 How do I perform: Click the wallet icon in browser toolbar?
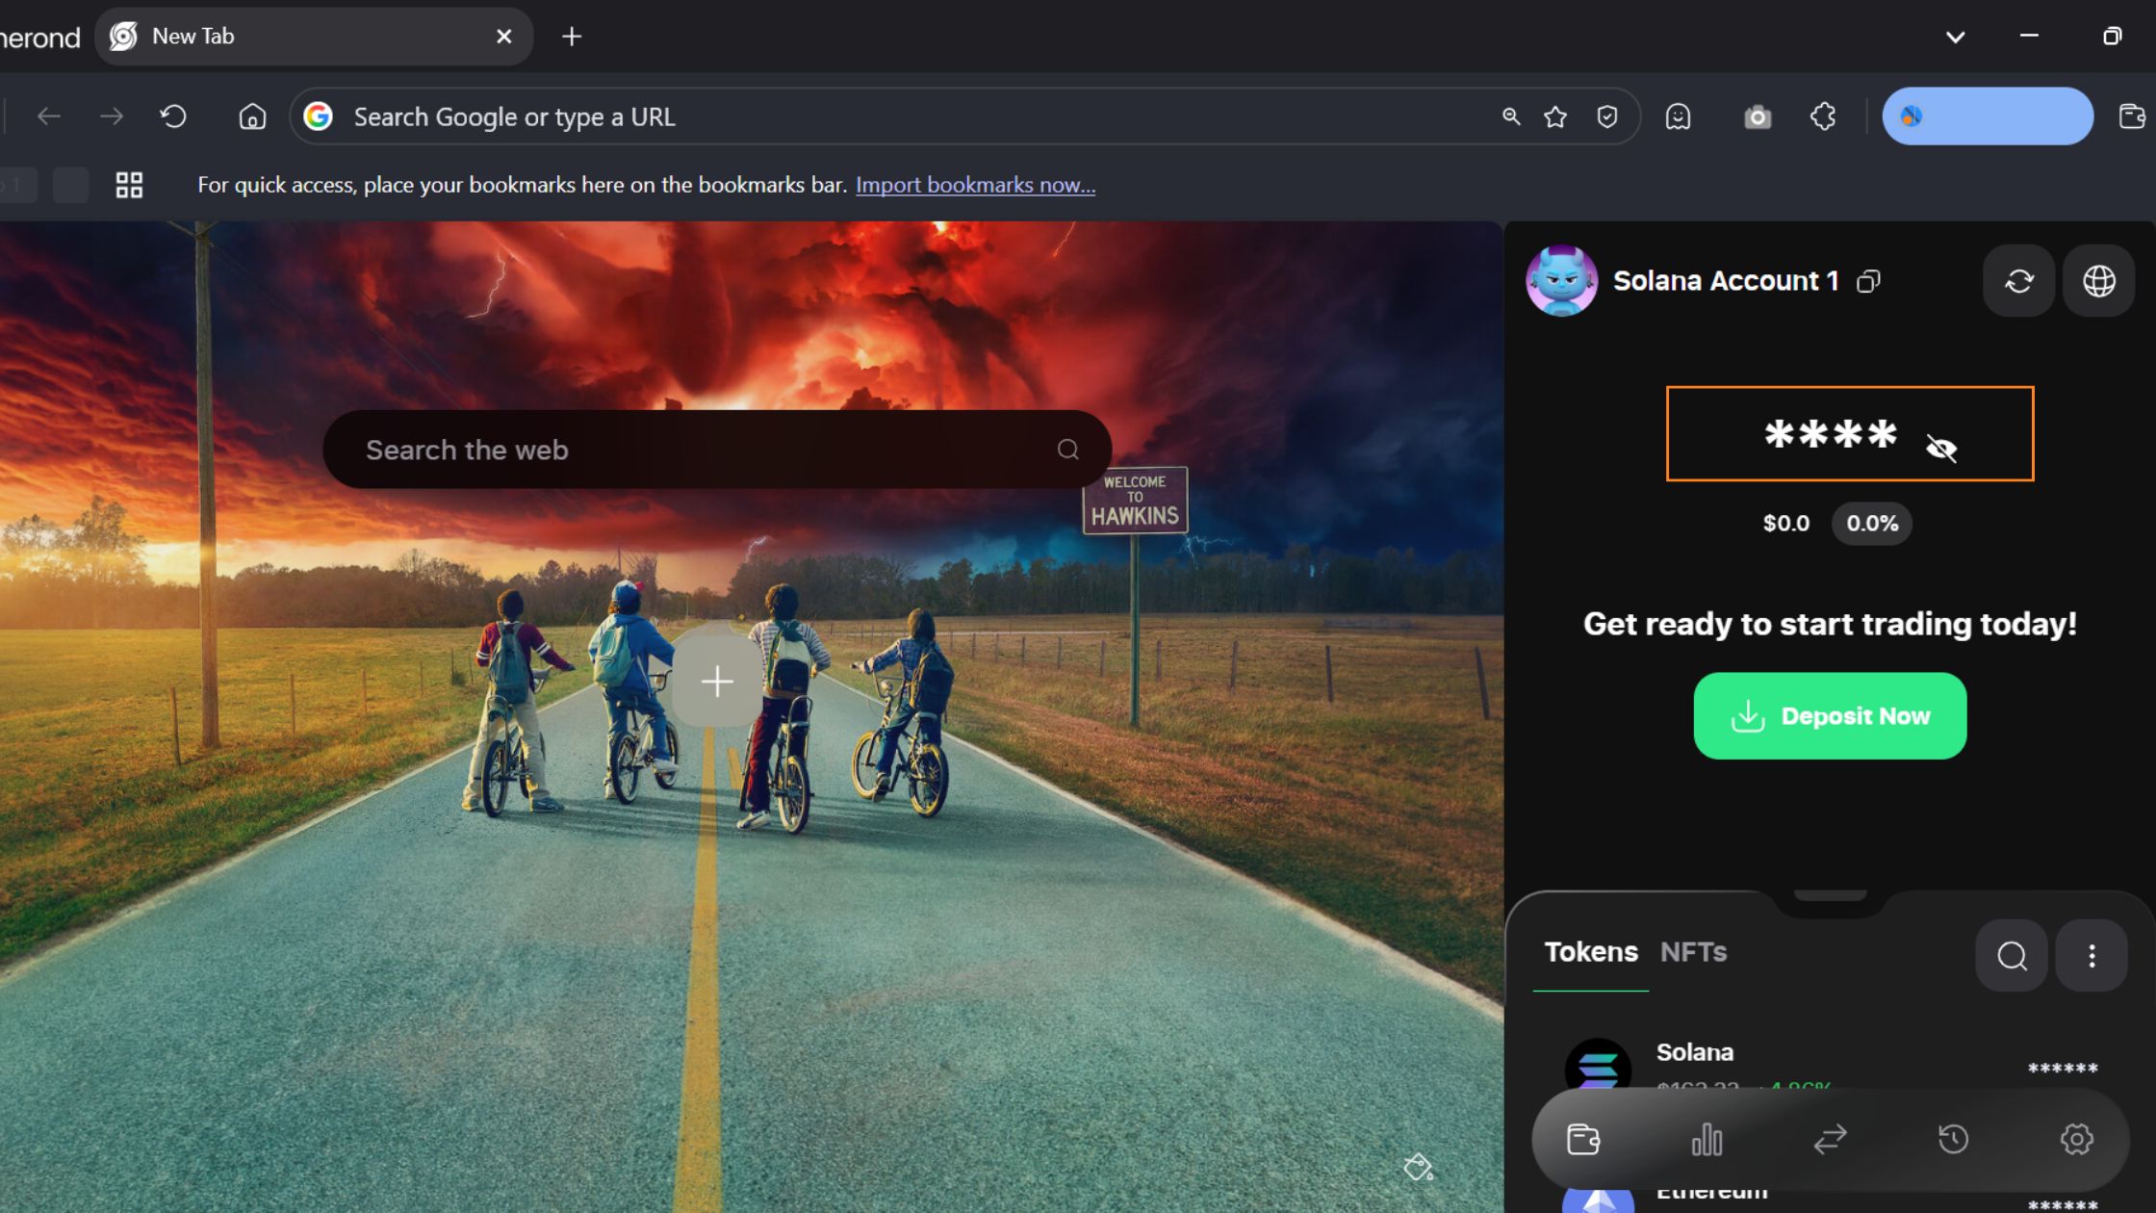coord(2131,116)
